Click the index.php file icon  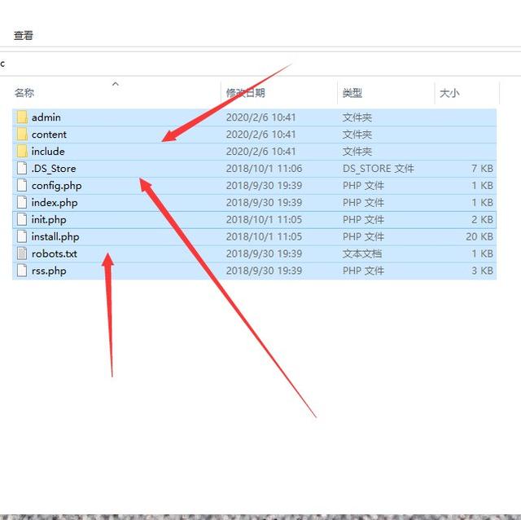click(x=22, y=202)
